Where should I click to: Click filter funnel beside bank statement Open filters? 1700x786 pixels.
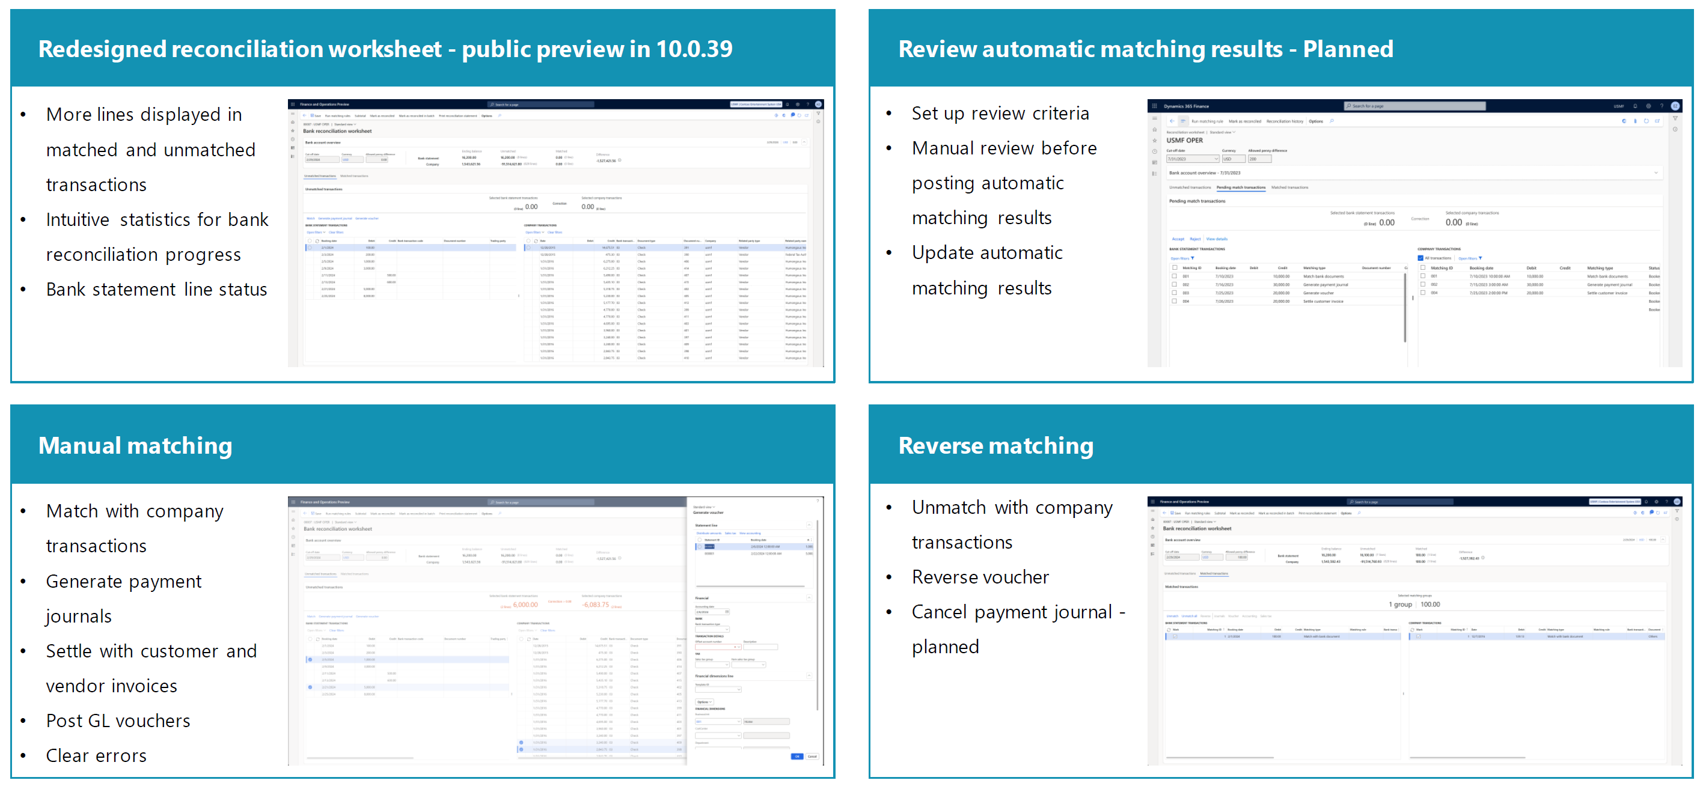(1193, 258)
